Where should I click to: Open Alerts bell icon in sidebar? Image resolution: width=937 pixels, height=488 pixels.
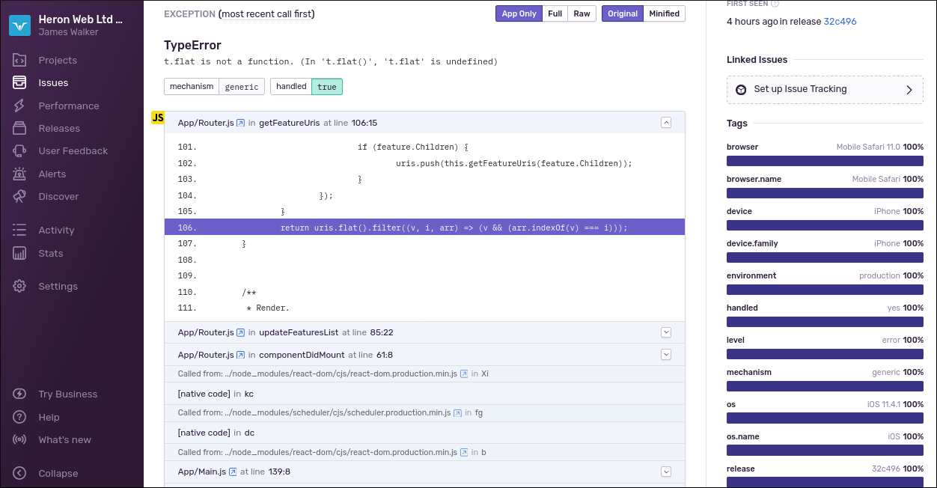click(20, 174)
